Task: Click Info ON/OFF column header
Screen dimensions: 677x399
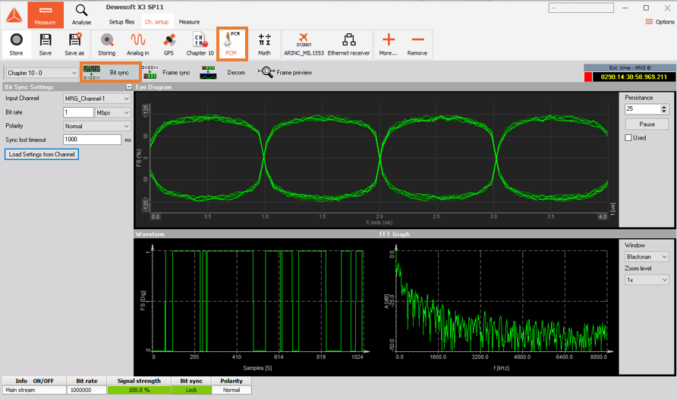Action: point(34,381)
